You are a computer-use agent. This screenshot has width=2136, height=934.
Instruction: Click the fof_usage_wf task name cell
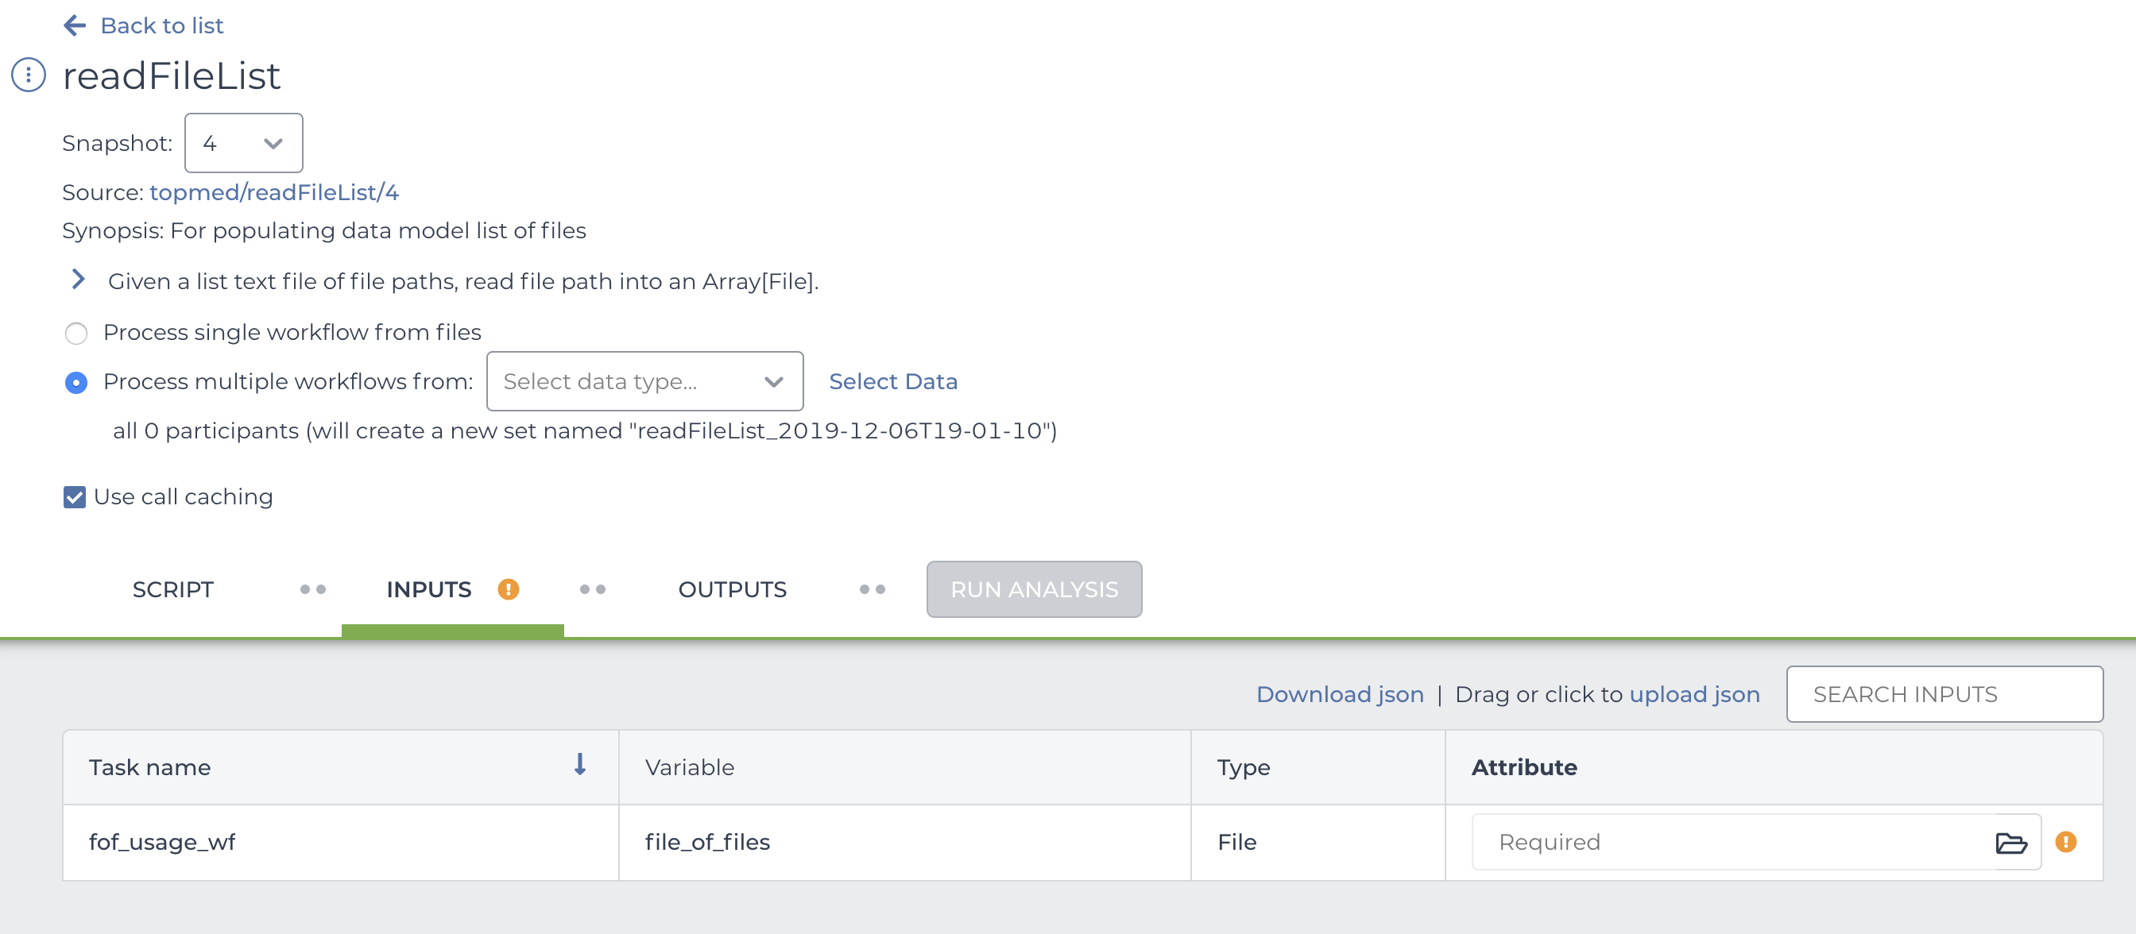click(341, 842)
